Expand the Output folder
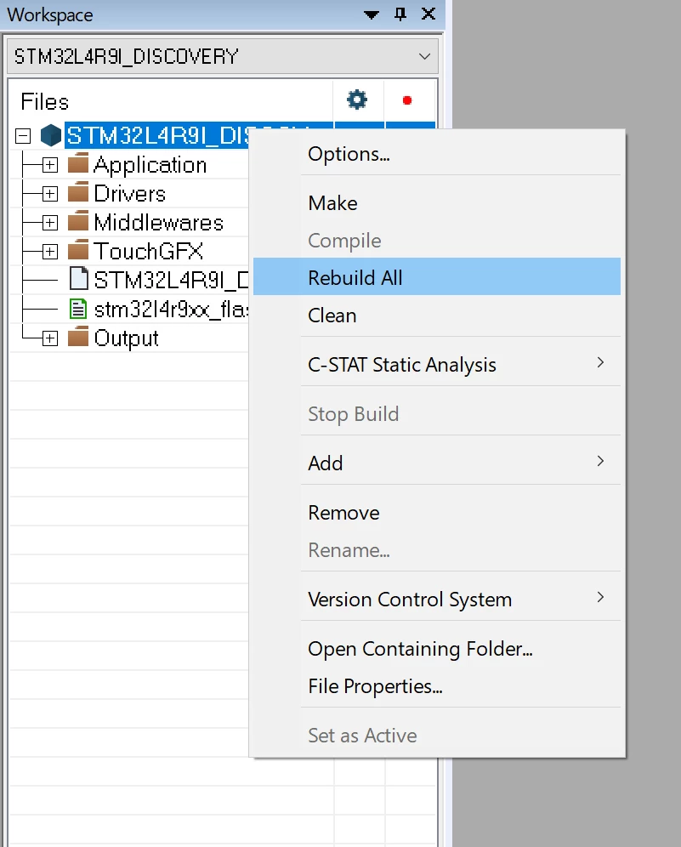Screen dimensions: 681x847 49,338
